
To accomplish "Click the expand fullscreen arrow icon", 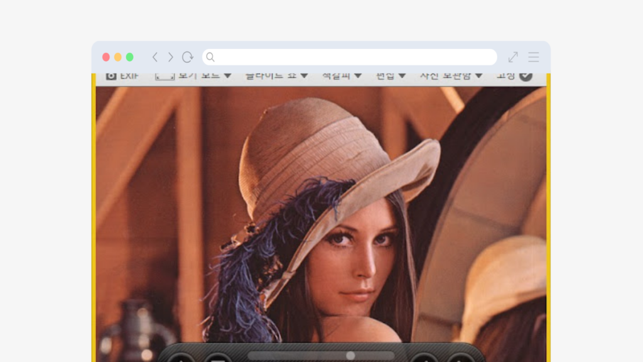I will pyautogui.click(x=513, y=57).
